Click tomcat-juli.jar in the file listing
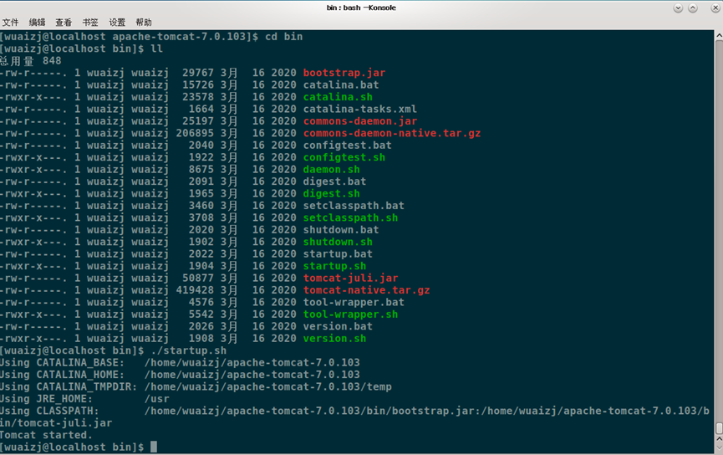This screenshot has height=455, width=723. [x=350, y=278]
